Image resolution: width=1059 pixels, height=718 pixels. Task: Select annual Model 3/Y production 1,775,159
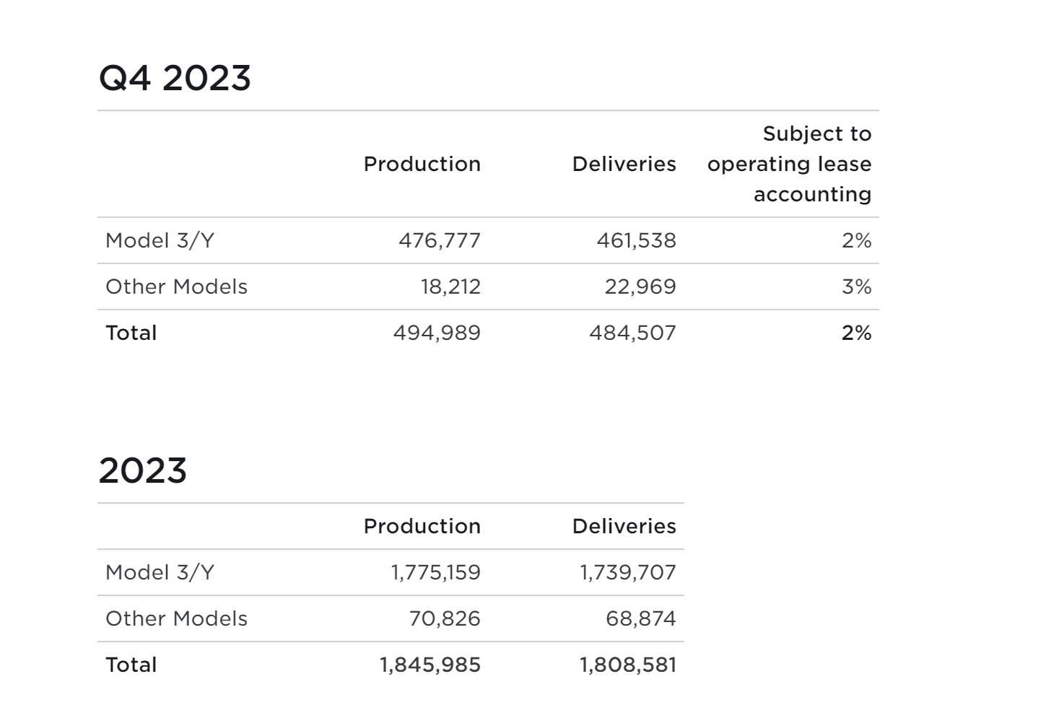pyautogui.click(x=435, y=572)
